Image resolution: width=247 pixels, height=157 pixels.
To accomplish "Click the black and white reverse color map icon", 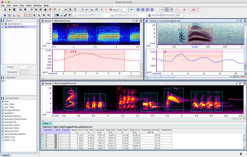I will (x=66, y=15).
